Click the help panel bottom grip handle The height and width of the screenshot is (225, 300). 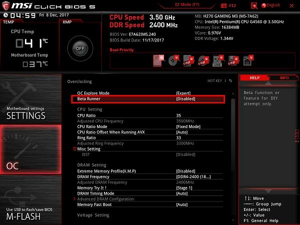pyautogui.click(x=268, y=191)
